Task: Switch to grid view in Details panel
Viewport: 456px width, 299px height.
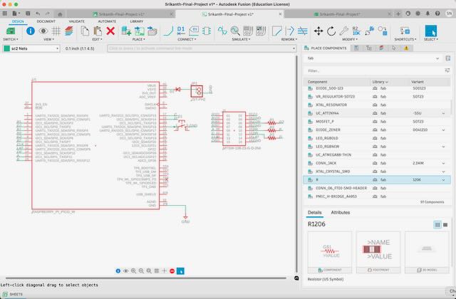Action: pos(437,224)
